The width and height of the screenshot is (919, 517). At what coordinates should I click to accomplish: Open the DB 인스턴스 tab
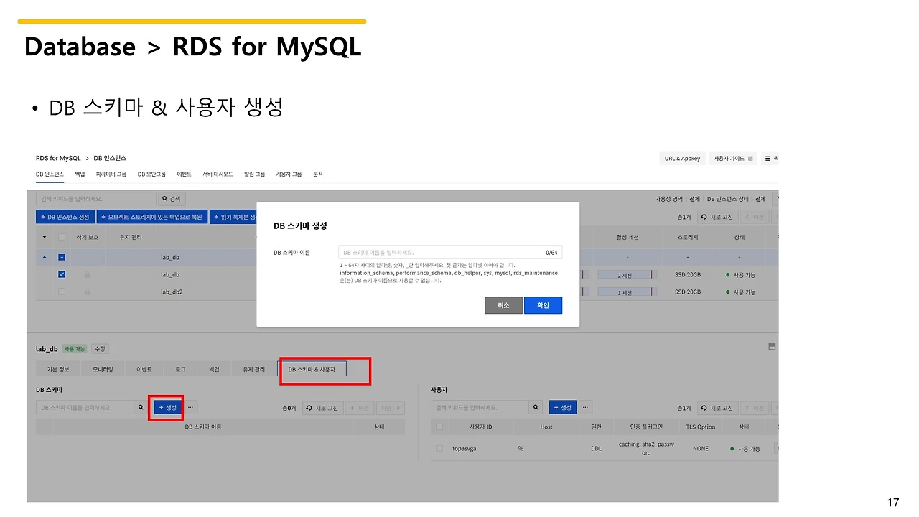[50, 174]
